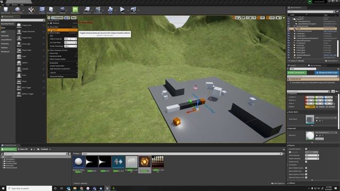
Task: Toggle Allow Camera Shakes option
Action: 63,59
